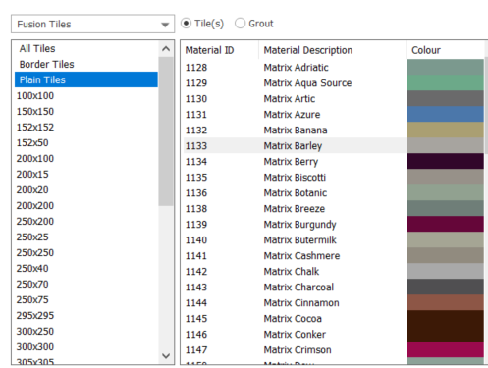Image resolution: width=488 pixels, height=368 pixels.
Task: Choose the 300x250 tile size
Action: coord(86,331)
